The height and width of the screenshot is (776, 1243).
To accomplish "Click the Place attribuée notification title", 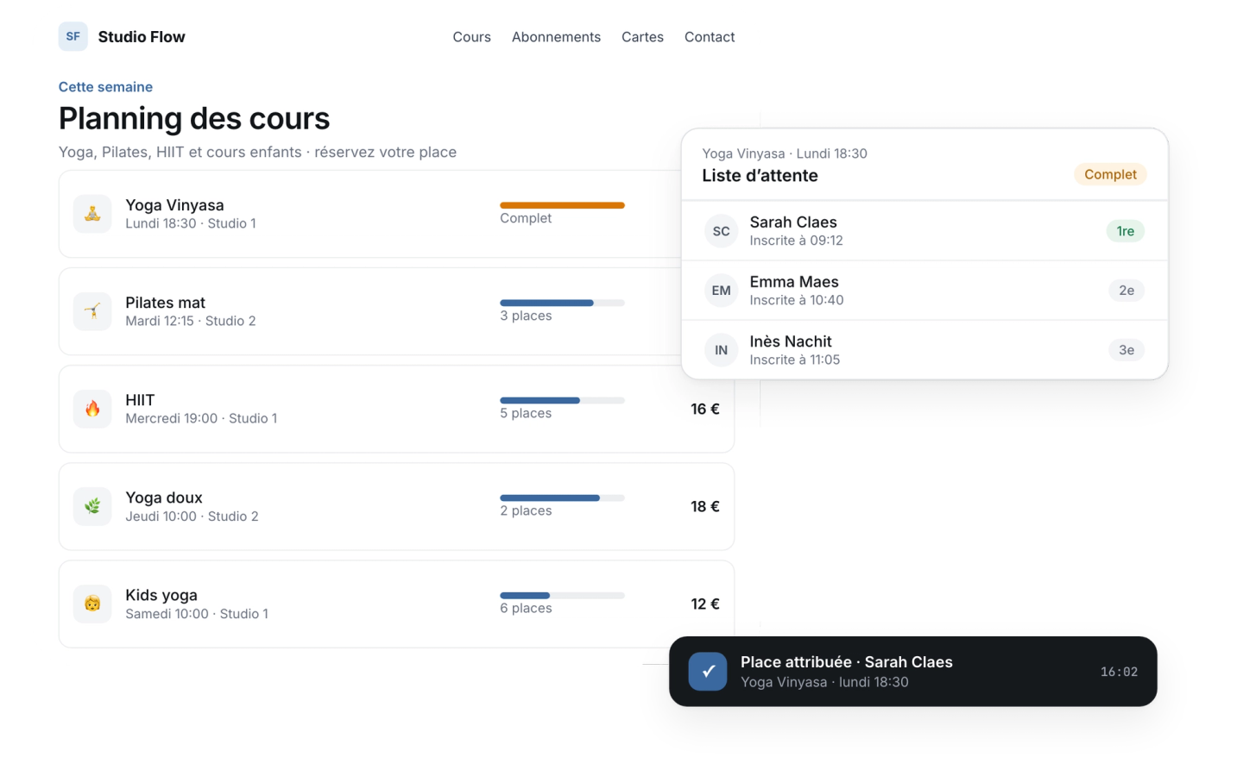I will (847, 662).
